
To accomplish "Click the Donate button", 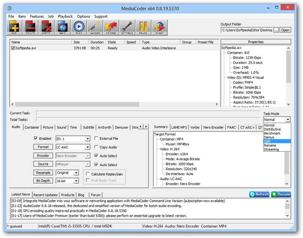I will (x=281, y=194).
